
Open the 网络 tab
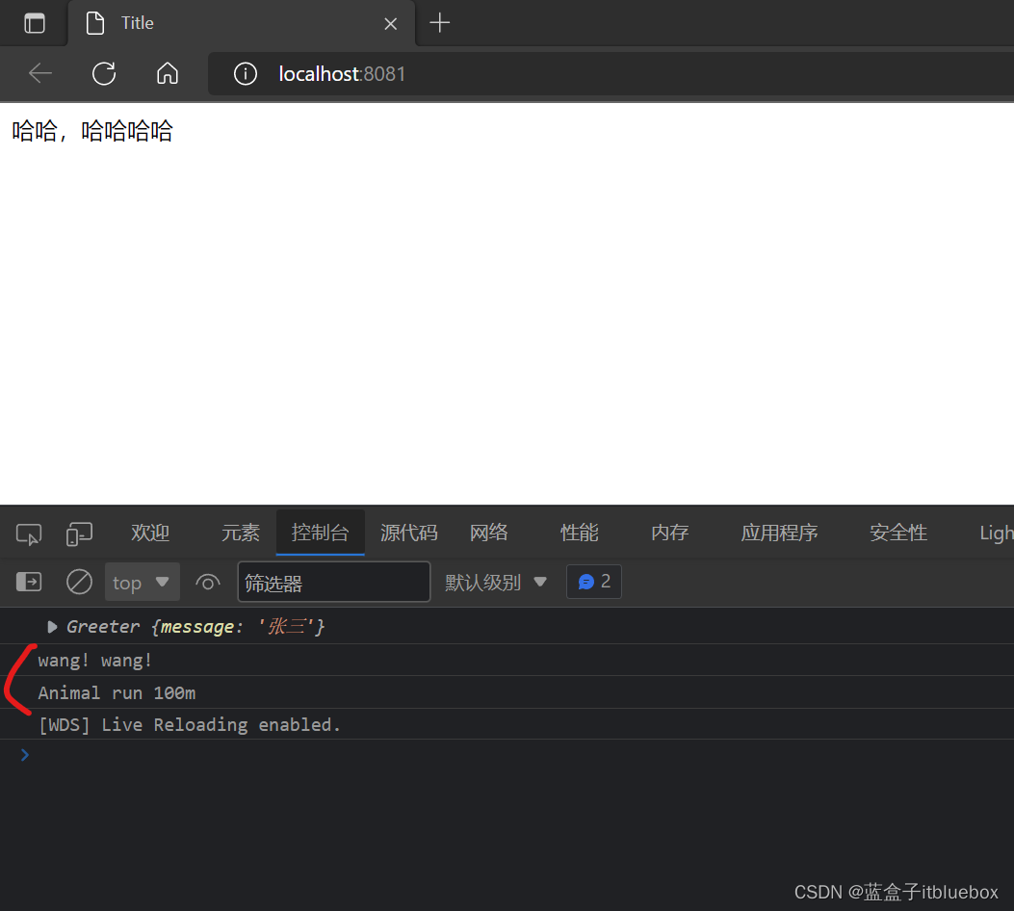(x=489, y=533)
